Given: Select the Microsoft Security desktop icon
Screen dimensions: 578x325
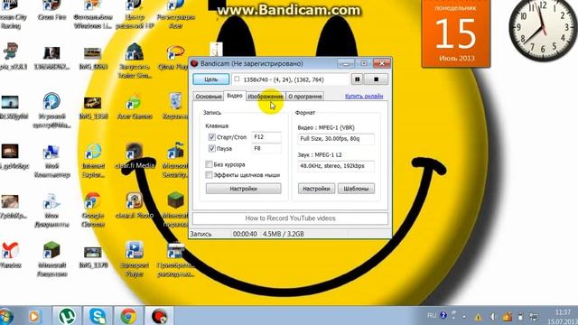Looking at the screenshot, I should point(174,161).
